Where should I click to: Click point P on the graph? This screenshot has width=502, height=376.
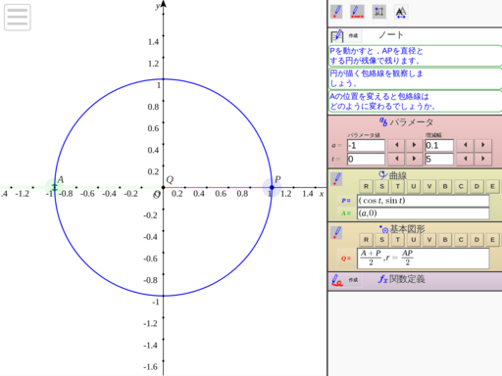coord(272,187)
